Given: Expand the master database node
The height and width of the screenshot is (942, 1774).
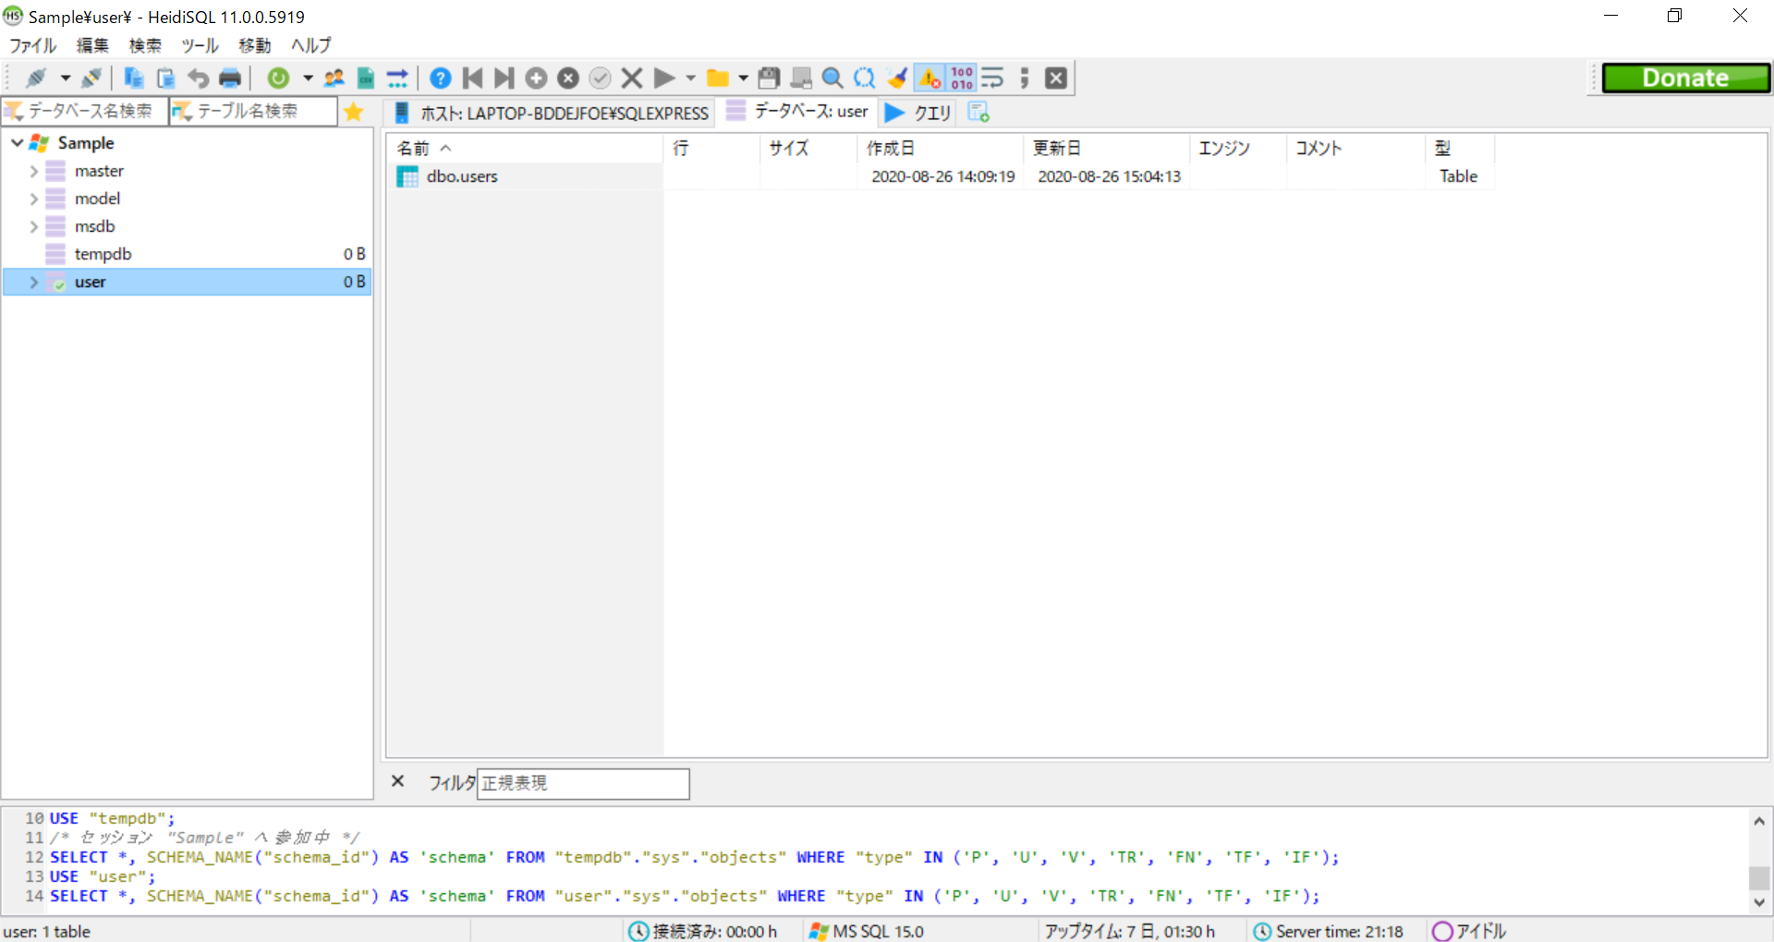Looking at the screenshot, I should 34,172.
